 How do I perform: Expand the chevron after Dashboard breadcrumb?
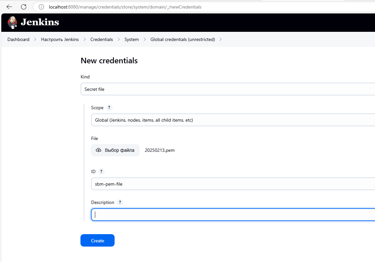point(35,40)
